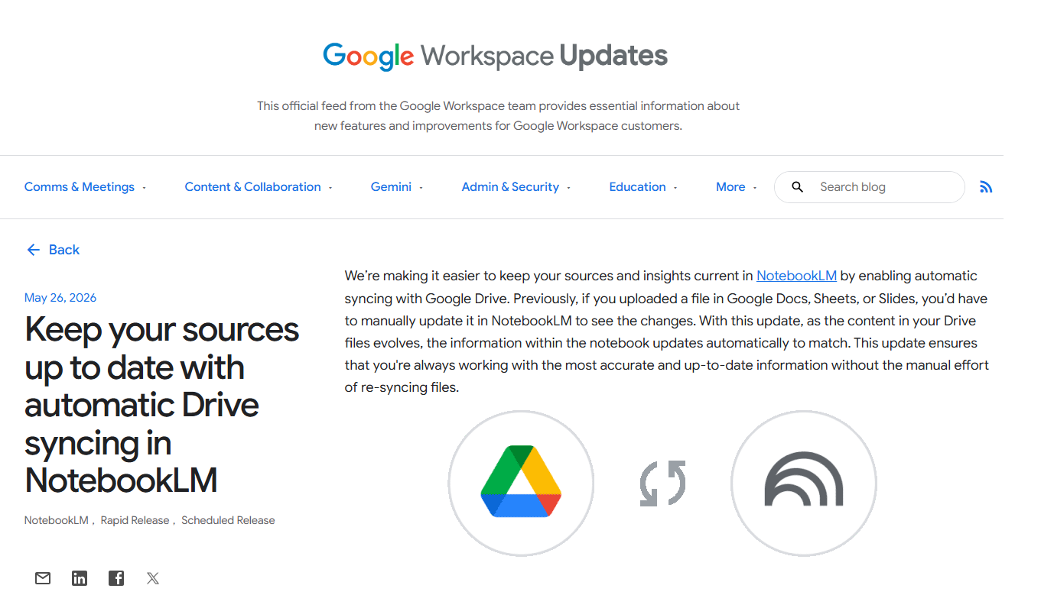
Task: Click the article title heading
Action: click(x=162, y=405)
